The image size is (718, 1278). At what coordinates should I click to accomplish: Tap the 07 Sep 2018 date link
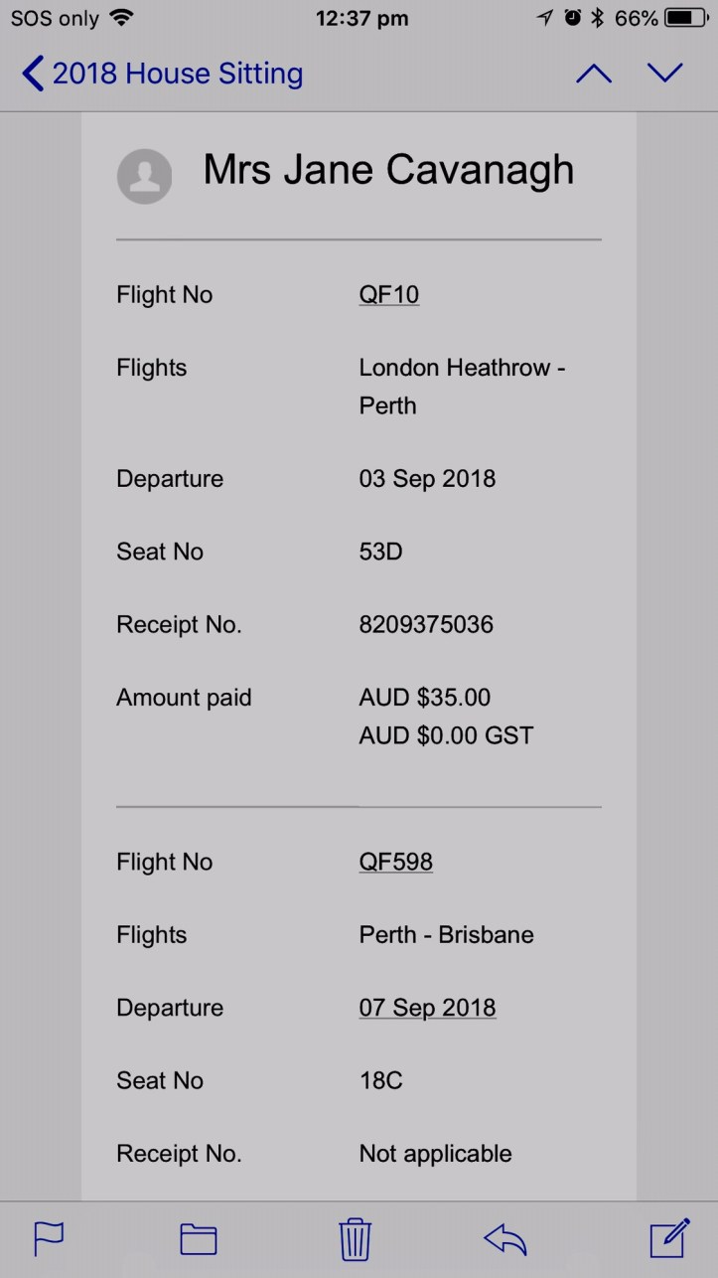pos(428,1008)
